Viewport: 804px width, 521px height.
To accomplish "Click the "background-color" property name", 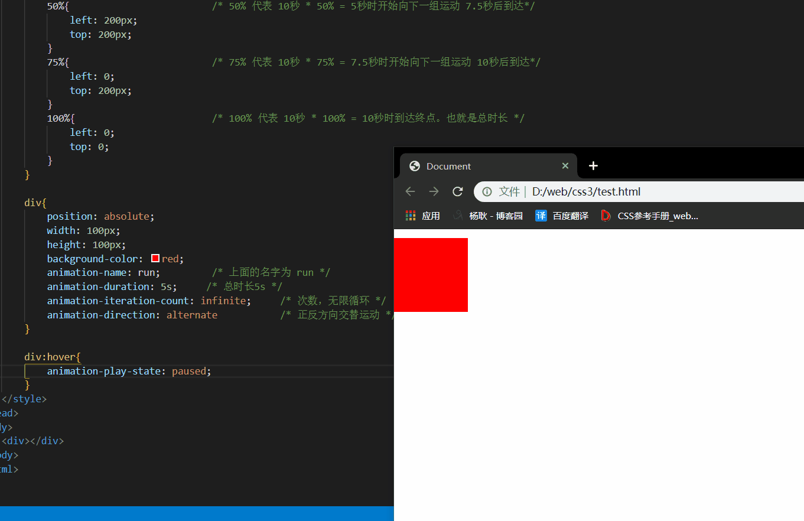I will (x=93, y=259).
